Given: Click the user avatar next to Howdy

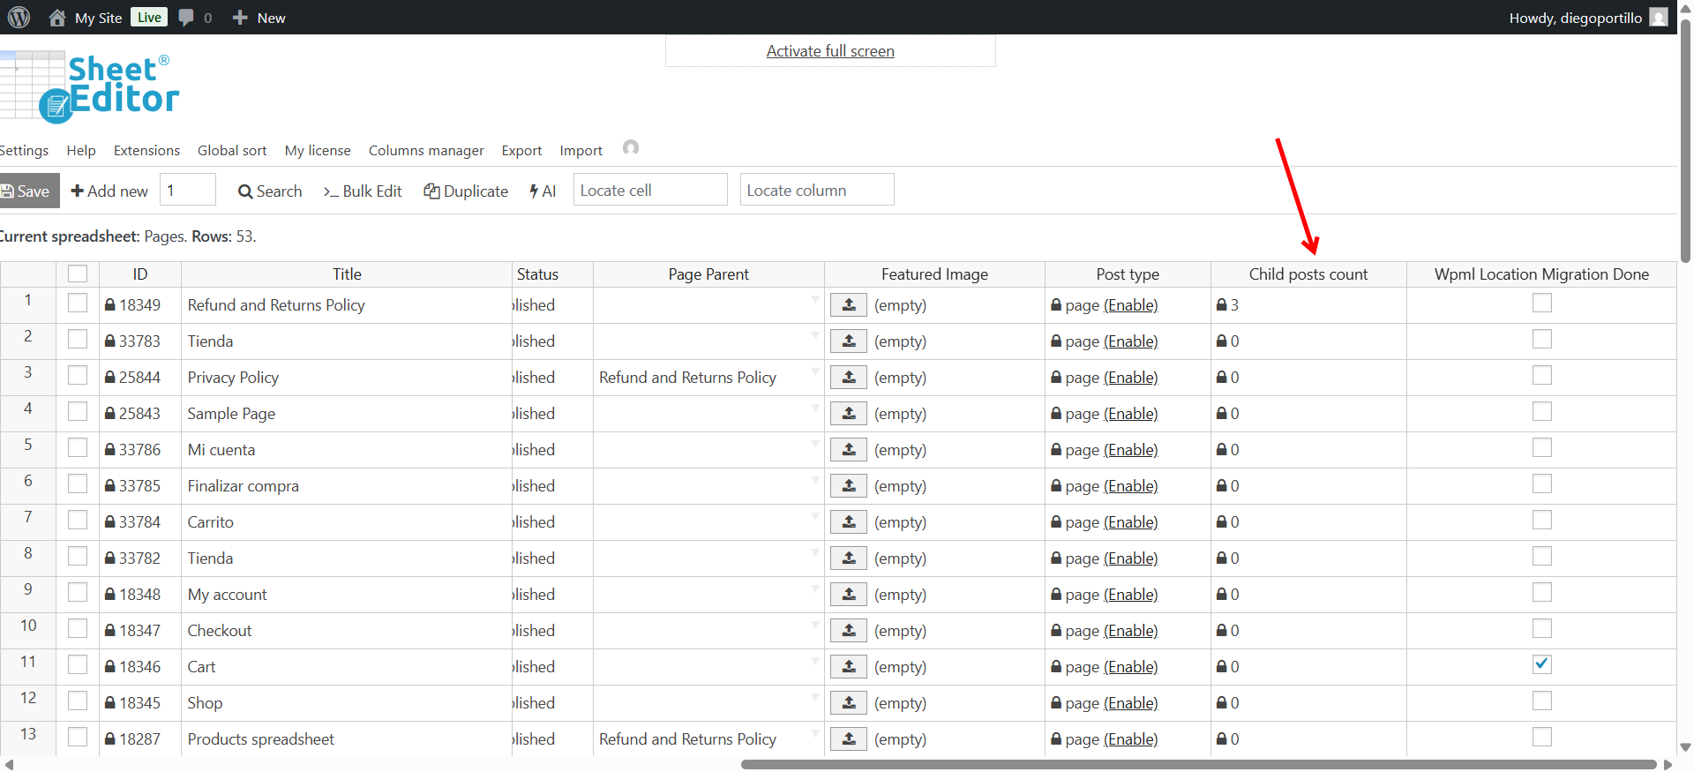Looking at the screenshot, I should coord(1659,18).
